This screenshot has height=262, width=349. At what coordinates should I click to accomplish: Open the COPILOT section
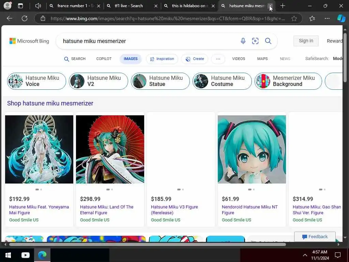[104, 59]
